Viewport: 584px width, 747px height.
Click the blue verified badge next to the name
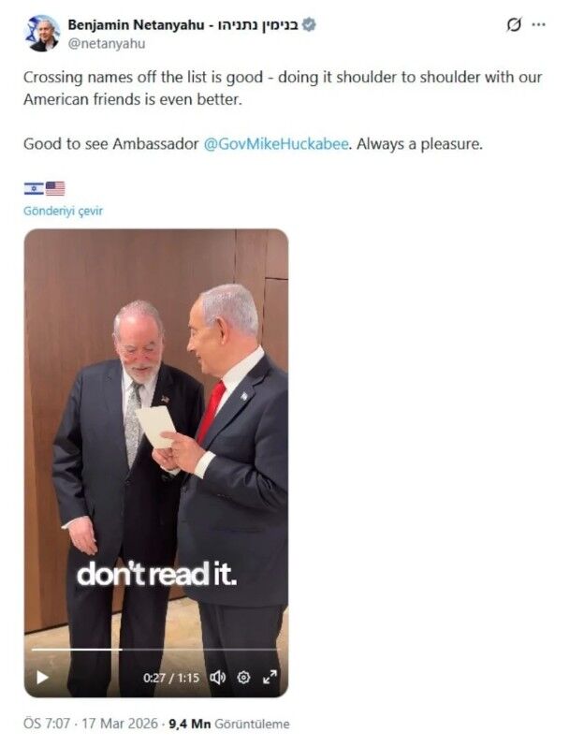(x=309, y=24)
